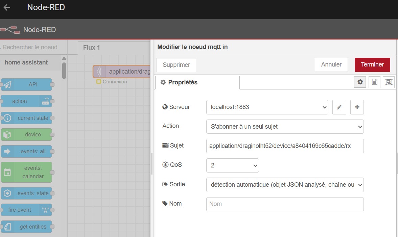Add a new MQTT server with plus icon
Viewport: 398px width, 237px height.
(357, 107)
